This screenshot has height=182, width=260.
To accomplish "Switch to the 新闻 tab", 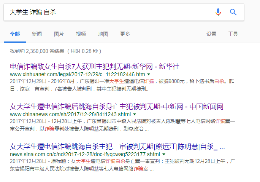I will (37, 34).
